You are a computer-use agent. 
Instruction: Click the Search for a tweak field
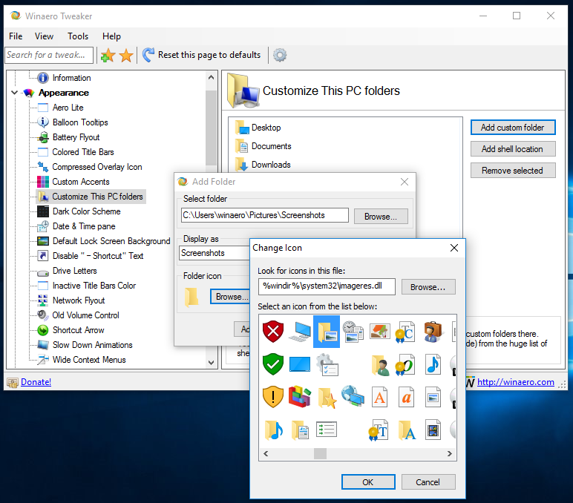coord(49,55)
